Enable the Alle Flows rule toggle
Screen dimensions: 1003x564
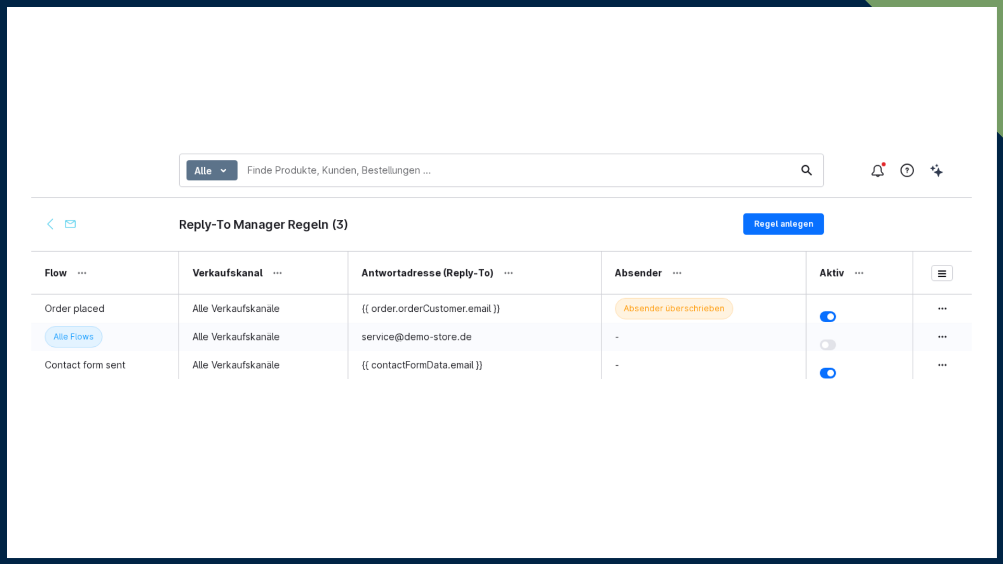pyautogui.click(x=828, y=345)
